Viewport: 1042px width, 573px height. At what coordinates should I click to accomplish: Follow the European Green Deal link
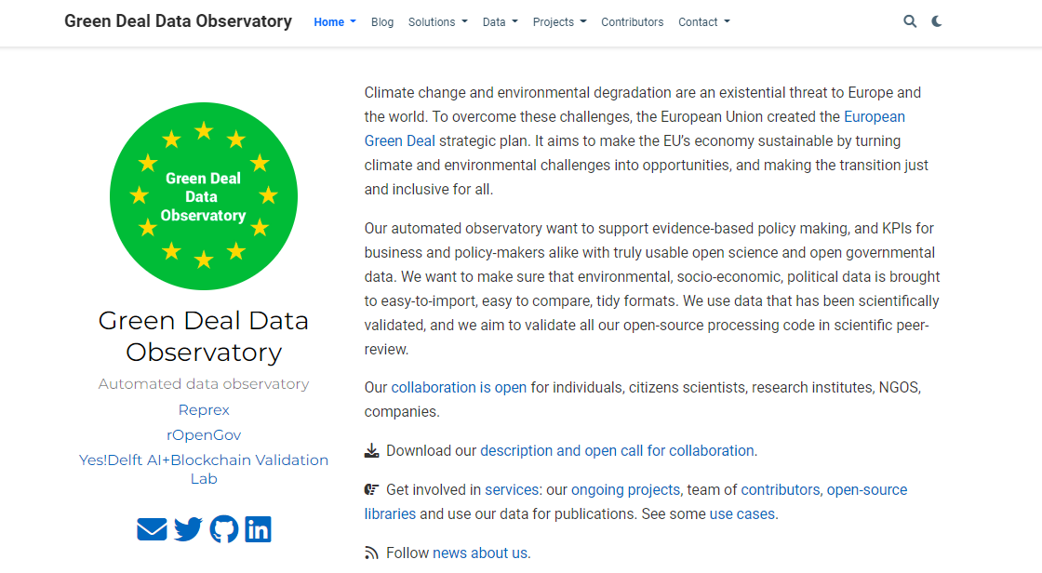click(874, 117)
